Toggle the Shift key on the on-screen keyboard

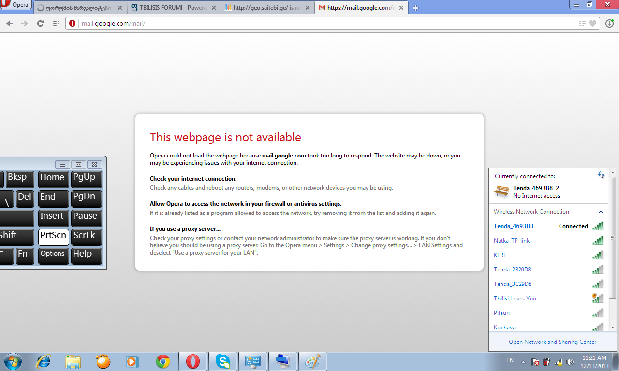(x=16, y=237)
